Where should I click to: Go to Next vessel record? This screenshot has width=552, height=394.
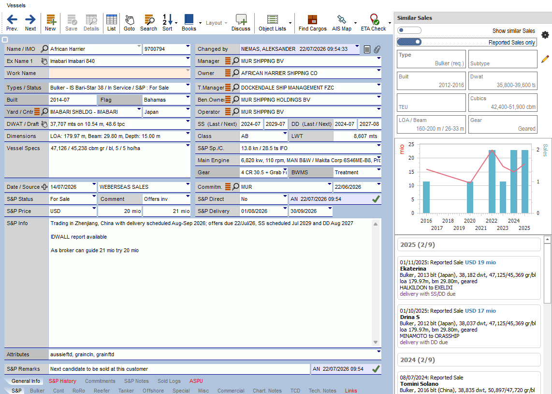30,23
